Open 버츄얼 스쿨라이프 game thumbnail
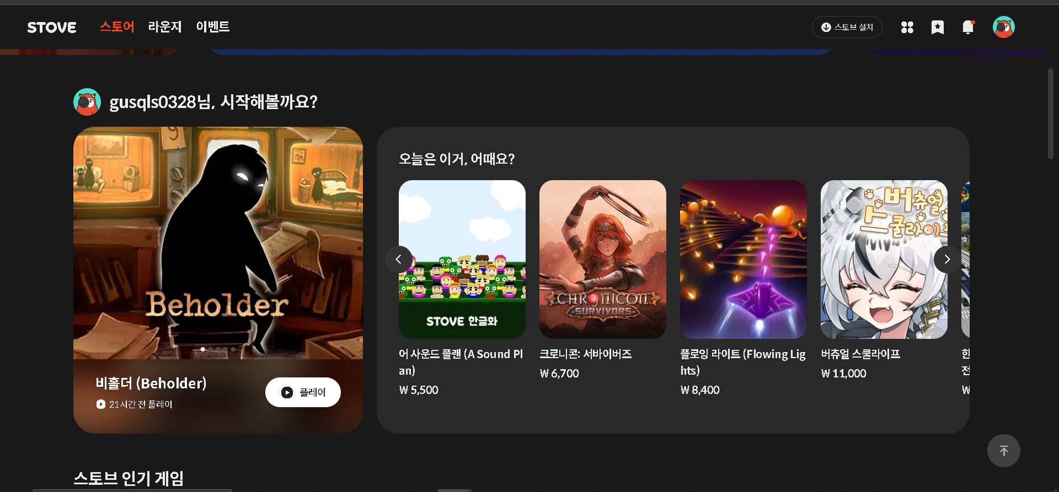 [884, 259]
